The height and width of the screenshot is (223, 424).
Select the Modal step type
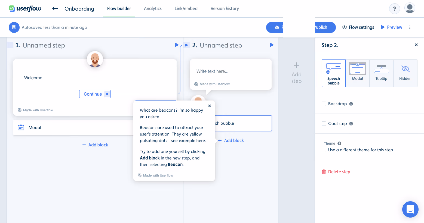358,73
